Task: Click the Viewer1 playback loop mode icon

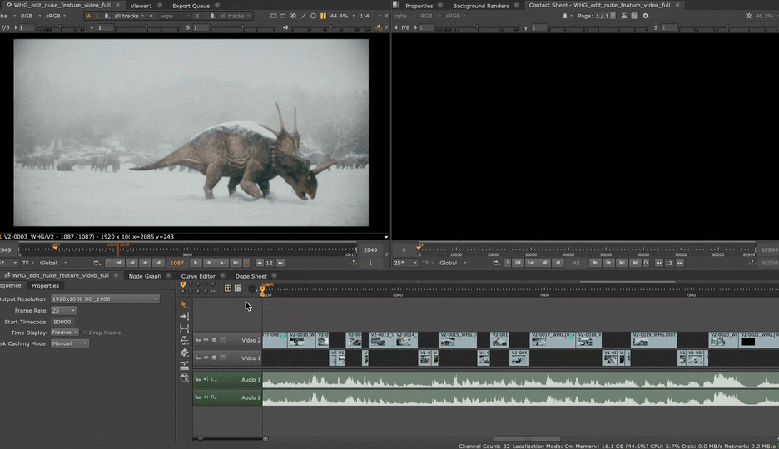Action: 97,263
